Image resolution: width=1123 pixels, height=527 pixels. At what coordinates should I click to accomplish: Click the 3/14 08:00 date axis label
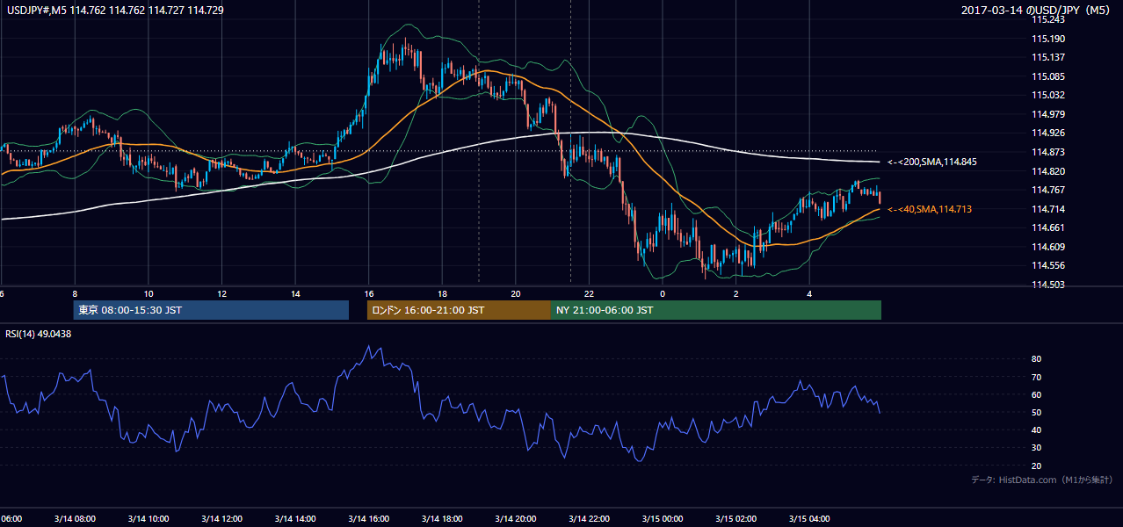click(x=75, y=518)
